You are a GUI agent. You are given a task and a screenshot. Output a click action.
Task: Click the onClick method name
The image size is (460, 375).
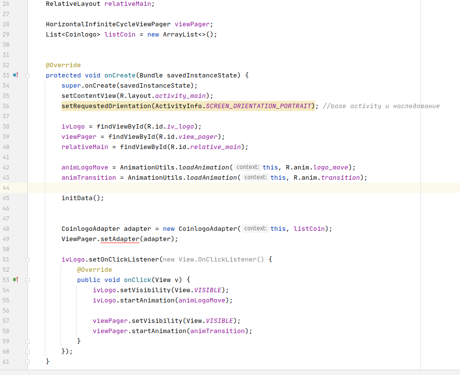pyautogui.click(x=137, y=280)
